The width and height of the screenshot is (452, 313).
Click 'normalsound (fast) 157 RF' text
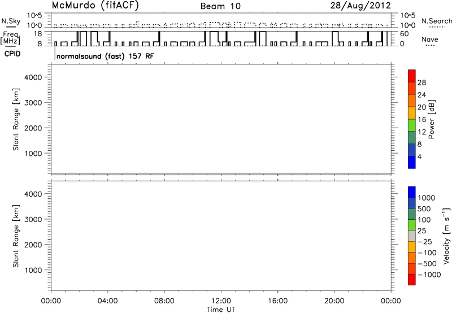point(105,56)
